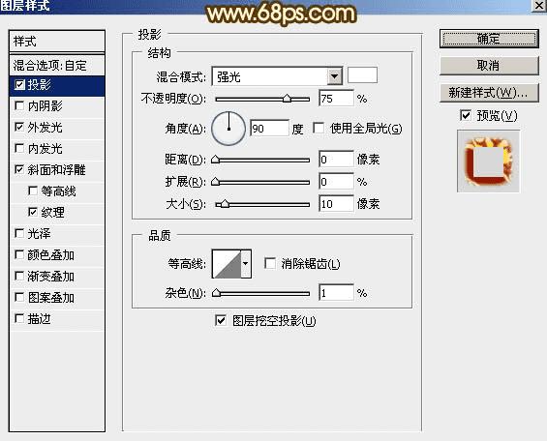Enable the 内阴影 inner shadow checkbox
The width and height of the screenshot is (547, 441).
click(x=19, y=105)
